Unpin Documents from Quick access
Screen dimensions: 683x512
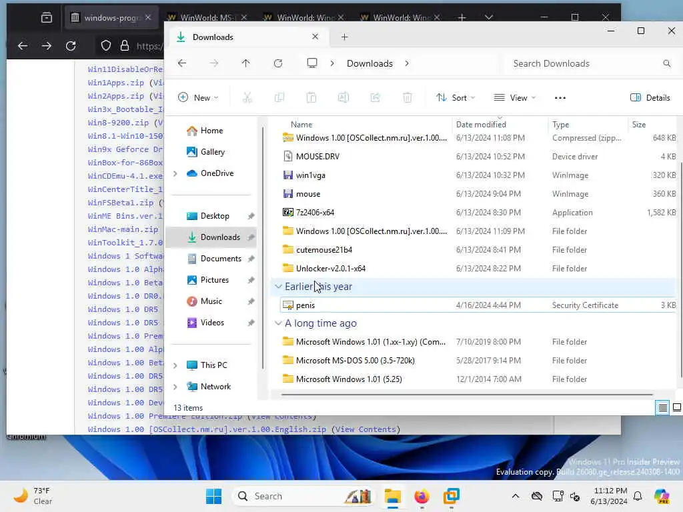tap(251, 259)
